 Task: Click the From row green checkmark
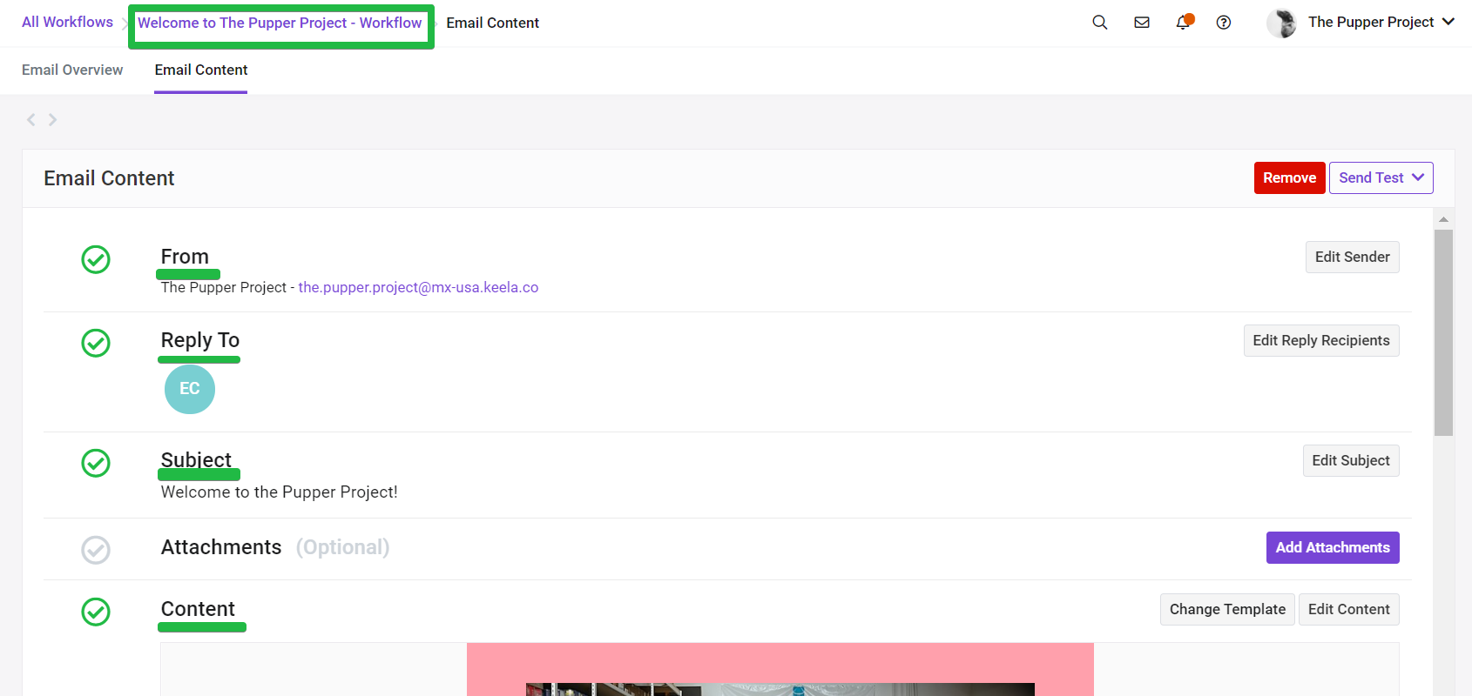[96, 259]
